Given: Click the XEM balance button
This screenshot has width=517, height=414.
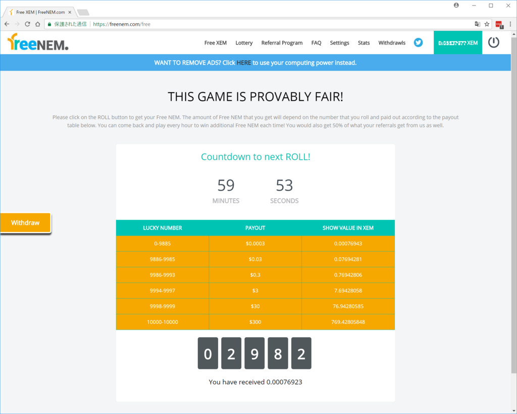Looking at the screenshot, I should (x=457, y=42).
